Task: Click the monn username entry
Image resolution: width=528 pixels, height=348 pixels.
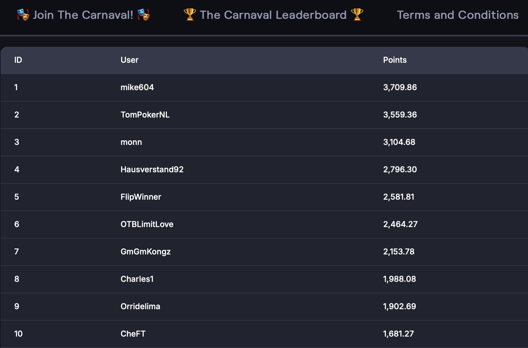Action: [x=131, y=142]
